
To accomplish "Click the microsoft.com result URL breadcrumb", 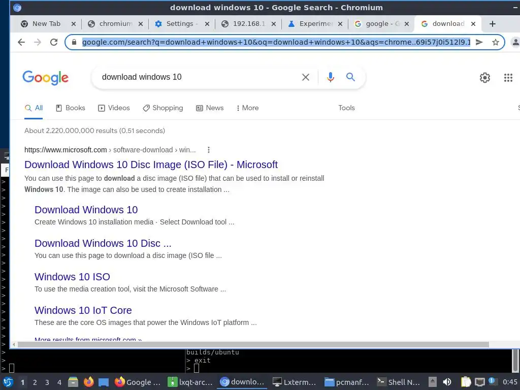I will point(110,150).
